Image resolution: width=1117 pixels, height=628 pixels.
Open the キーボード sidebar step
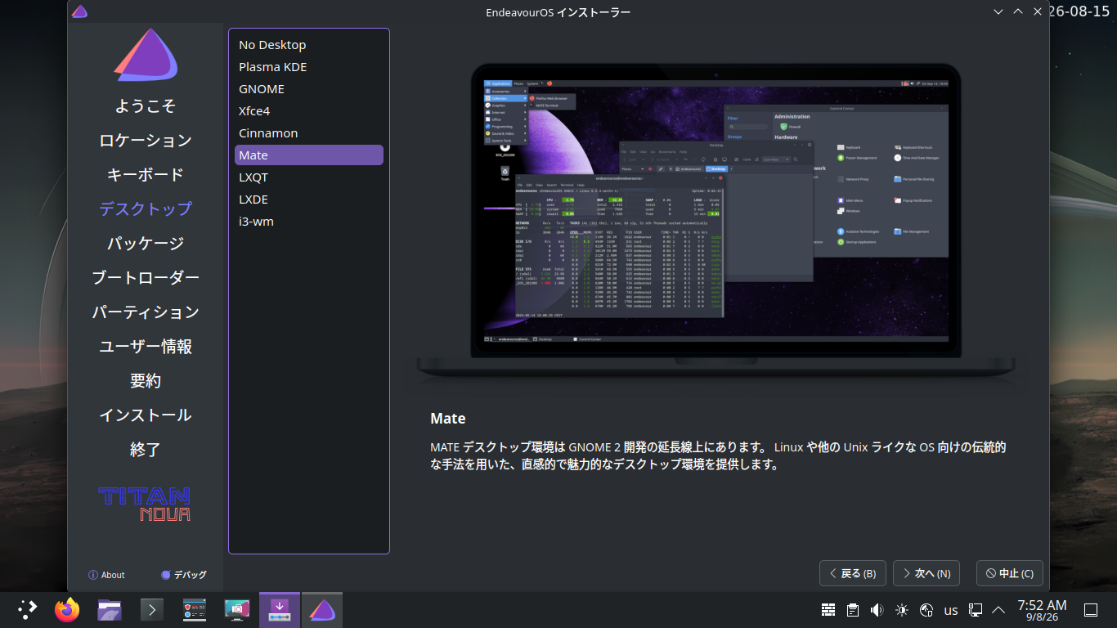click(x=146, y=175)
